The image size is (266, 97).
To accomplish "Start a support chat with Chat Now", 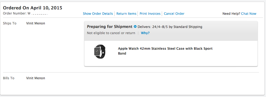I will 249,14.
